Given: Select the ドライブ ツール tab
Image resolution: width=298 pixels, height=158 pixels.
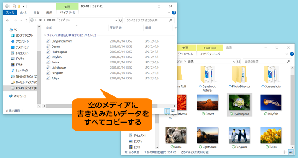Looking at the screenshot, I should pyautogui.click(x=67, y=13).
